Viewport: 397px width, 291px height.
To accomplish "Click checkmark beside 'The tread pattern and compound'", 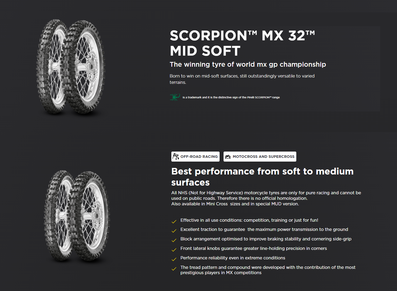I will pyautogui.click(x=174, y=269).
